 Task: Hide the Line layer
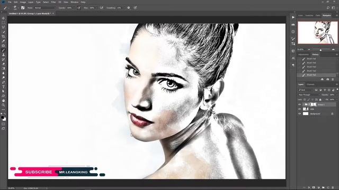(300, 109)
